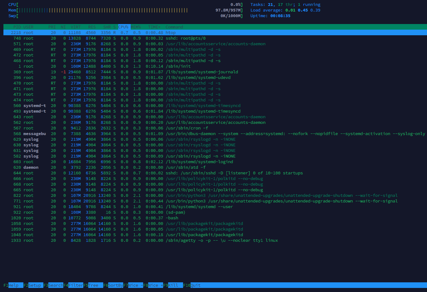Click F8 Nice + to raise niceness
427x292 pixels.
(x=153, y=285)
